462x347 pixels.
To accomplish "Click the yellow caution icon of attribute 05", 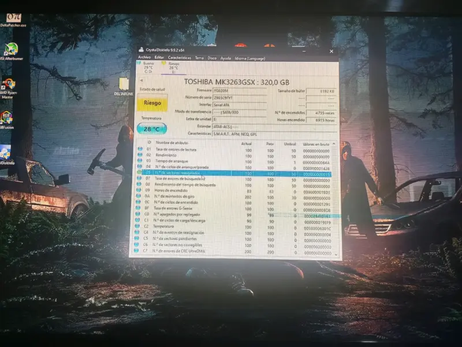I will click(x=139, y=172).
